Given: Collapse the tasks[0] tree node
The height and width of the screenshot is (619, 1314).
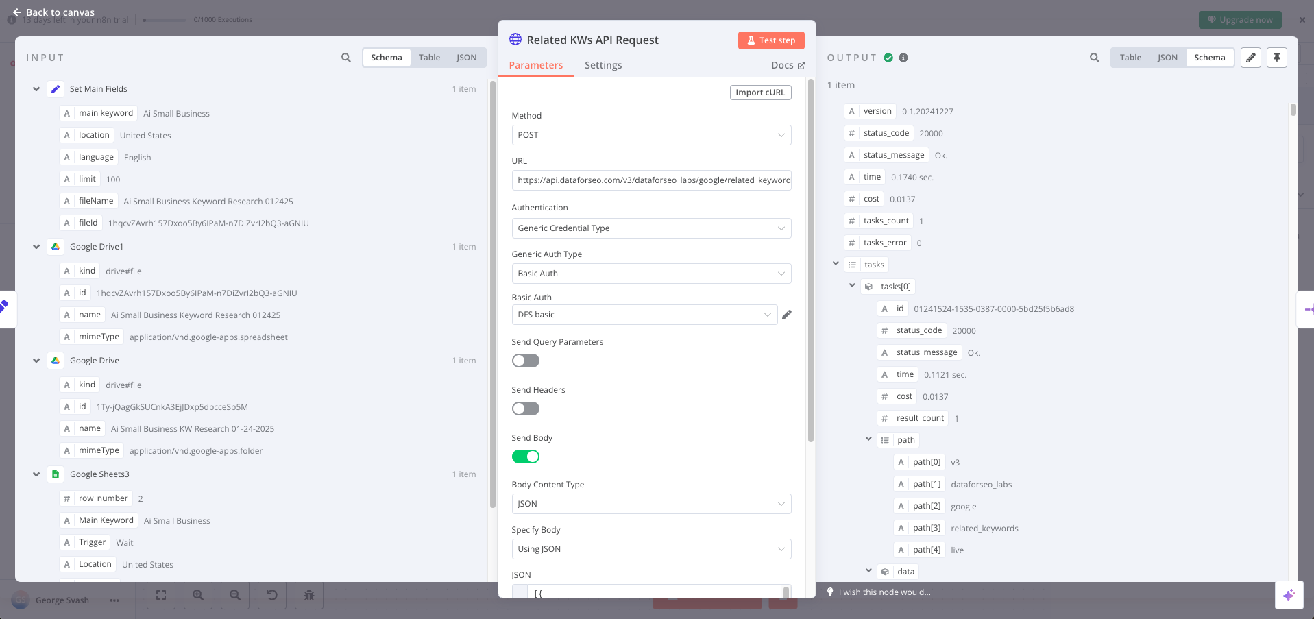Looking at the screenshot, I should 852,286.
